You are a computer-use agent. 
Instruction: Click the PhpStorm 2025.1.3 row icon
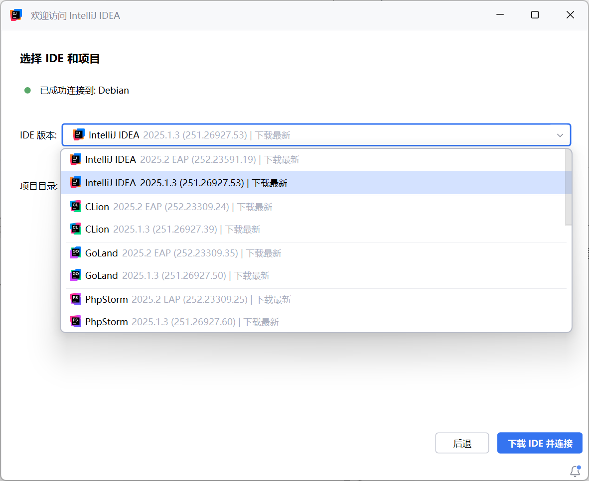pos(75,322)
